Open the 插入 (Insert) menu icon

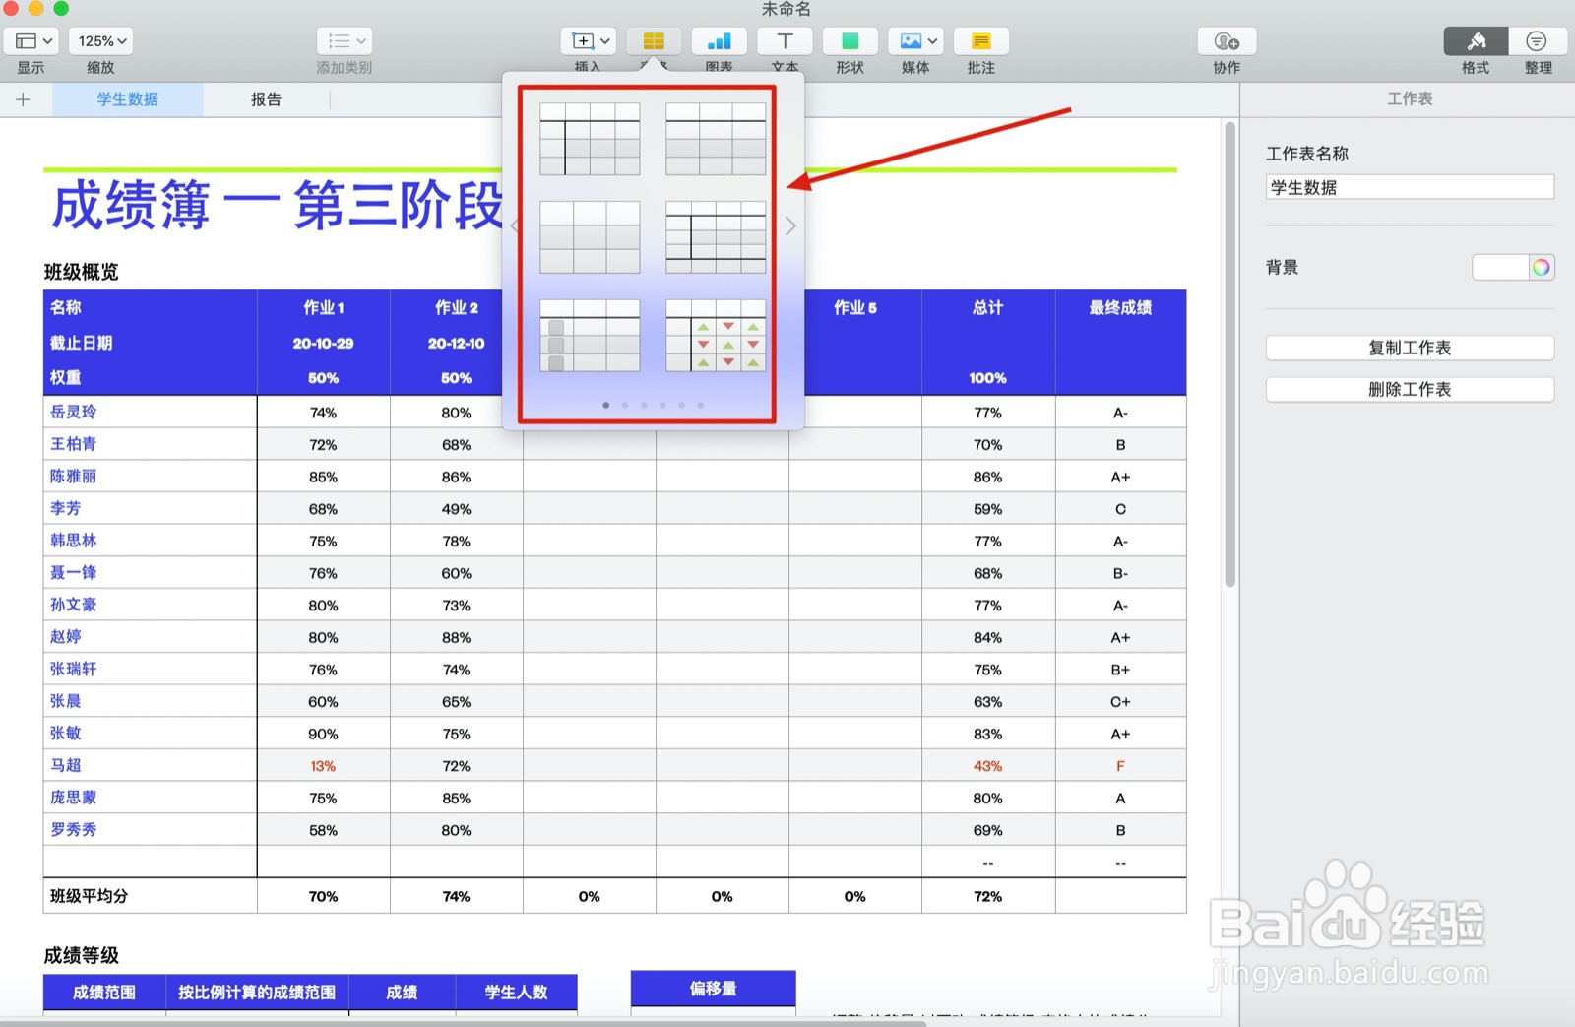pos(587,40)
